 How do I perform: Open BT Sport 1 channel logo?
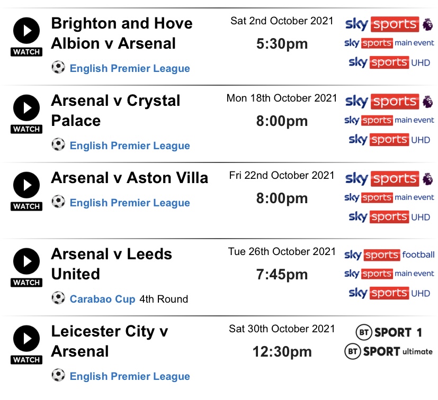click(389, 332)
